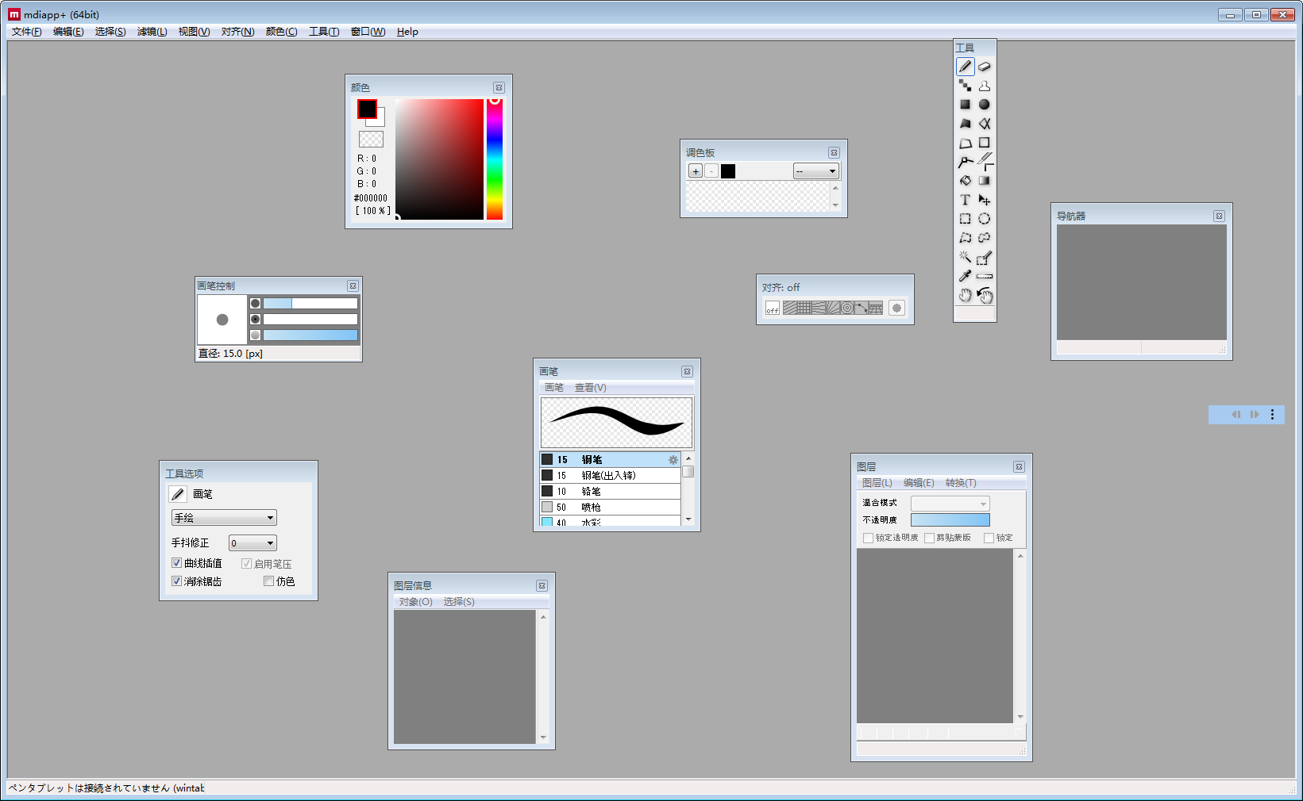Viewport: 1303px width, 801px height.
Task: Select the Bucket fill tool
Action: 965,181
